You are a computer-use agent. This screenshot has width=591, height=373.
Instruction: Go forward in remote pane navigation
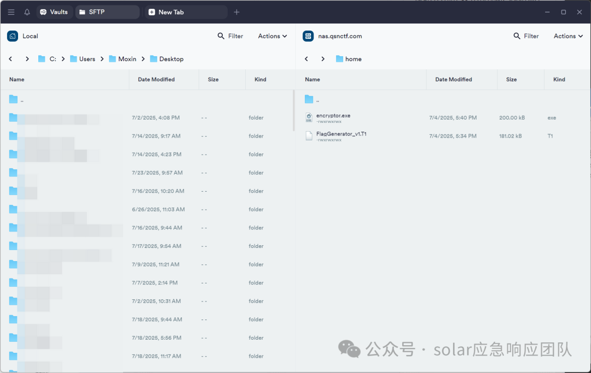pos(323,59)
